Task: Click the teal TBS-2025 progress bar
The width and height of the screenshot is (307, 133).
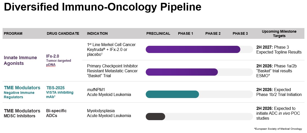Action: [x=172, y=94]
